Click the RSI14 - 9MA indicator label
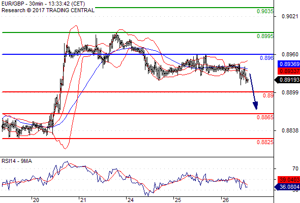 coord(17,161)
